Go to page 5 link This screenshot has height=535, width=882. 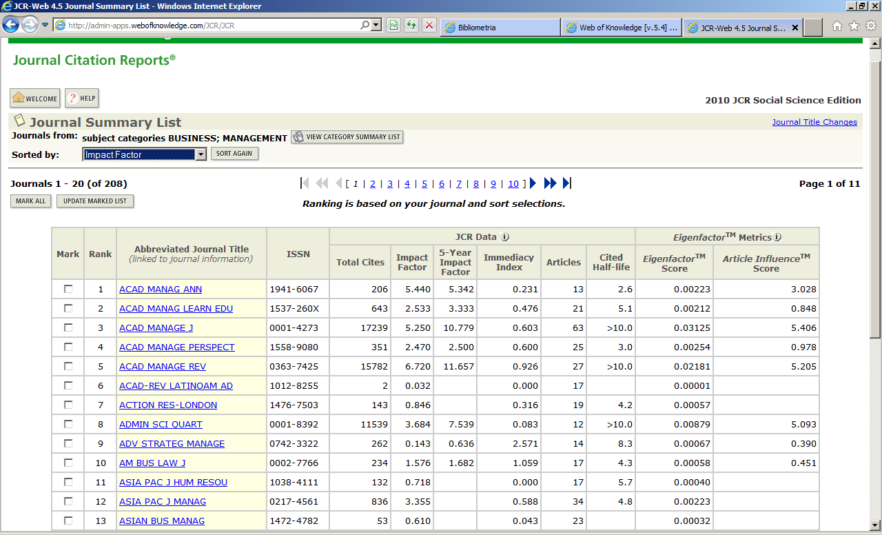424,184
